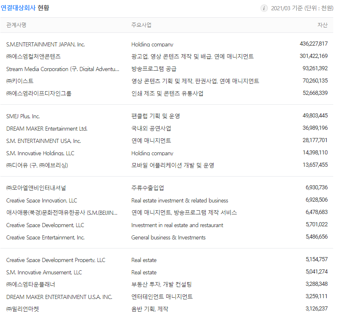Click asset value 3,288,348
Image resolution: width=339 pixels, height=315 pixels.
click(316, 284)
